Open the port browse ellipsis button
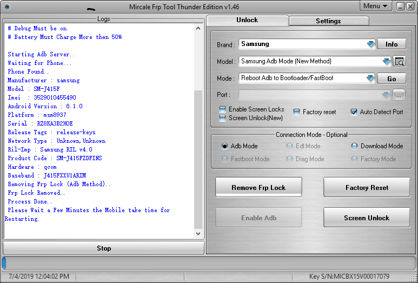Image resolution: width=418 pixels, height=283 pixels. coord(399,95)
